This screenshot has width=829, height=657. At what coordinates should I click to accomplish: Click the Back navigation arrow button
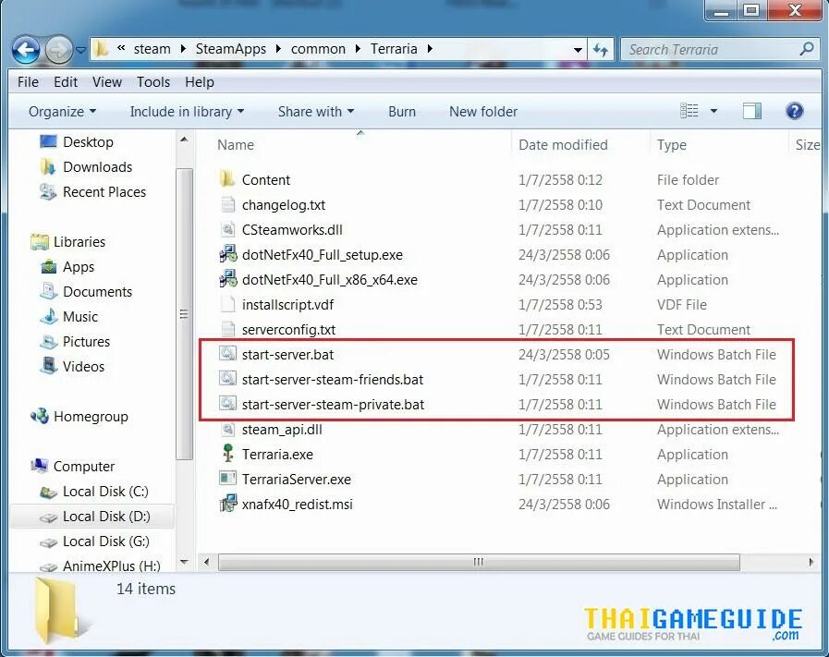tap(26, 50)
